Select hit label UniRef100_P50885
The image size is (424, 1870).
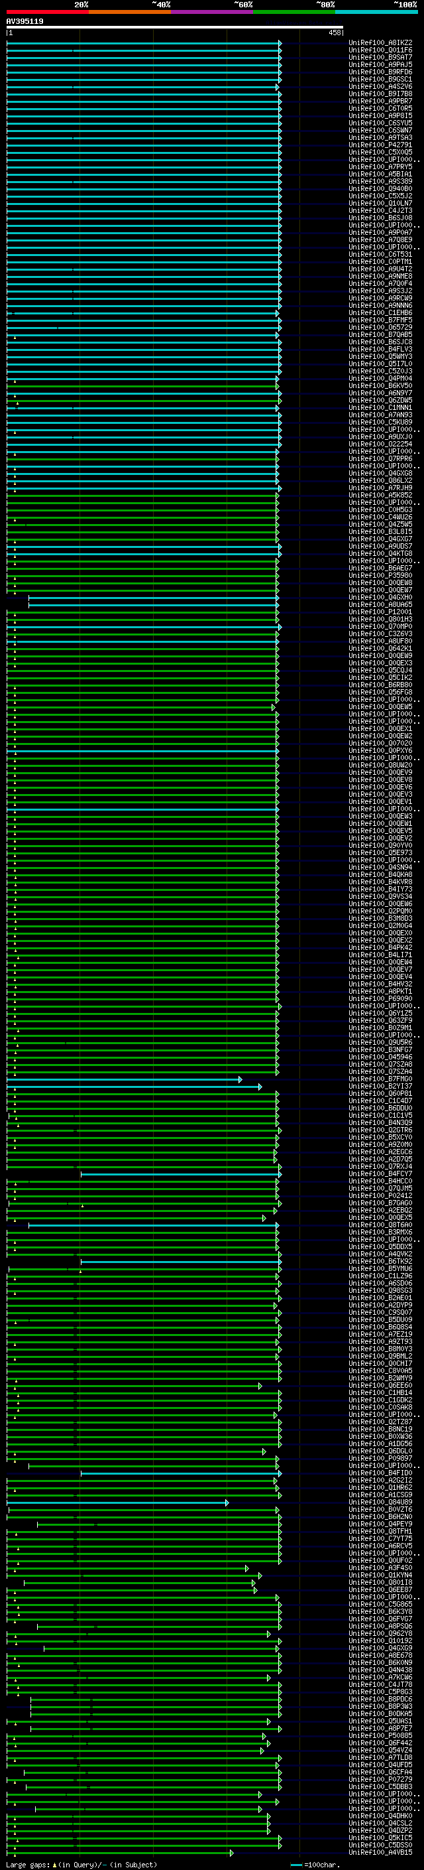[380, 1736]
